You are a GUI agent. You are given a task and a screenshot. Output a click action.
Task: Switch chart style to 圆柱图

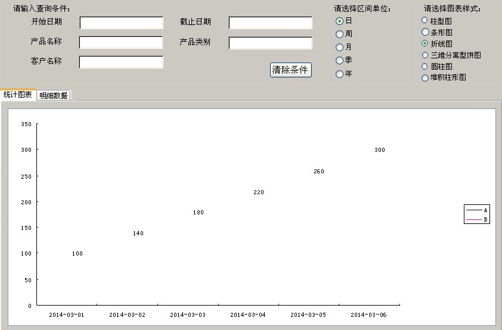[x=425, y=66]
